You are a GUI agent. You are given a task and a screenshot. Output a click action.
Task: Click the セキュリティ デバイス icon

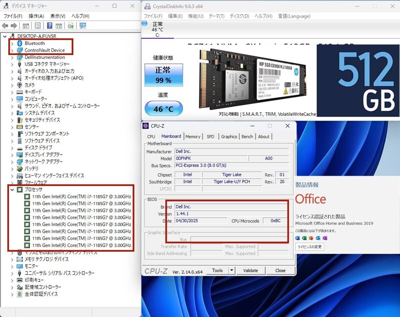[x=20, y=120]
